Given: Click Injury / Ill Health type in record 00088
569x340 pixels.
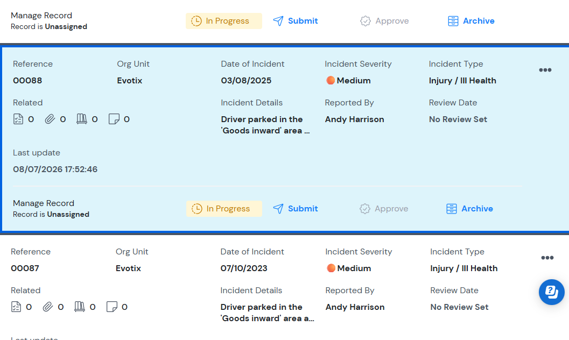Looking at the screenshot, I should pos(462,81).
